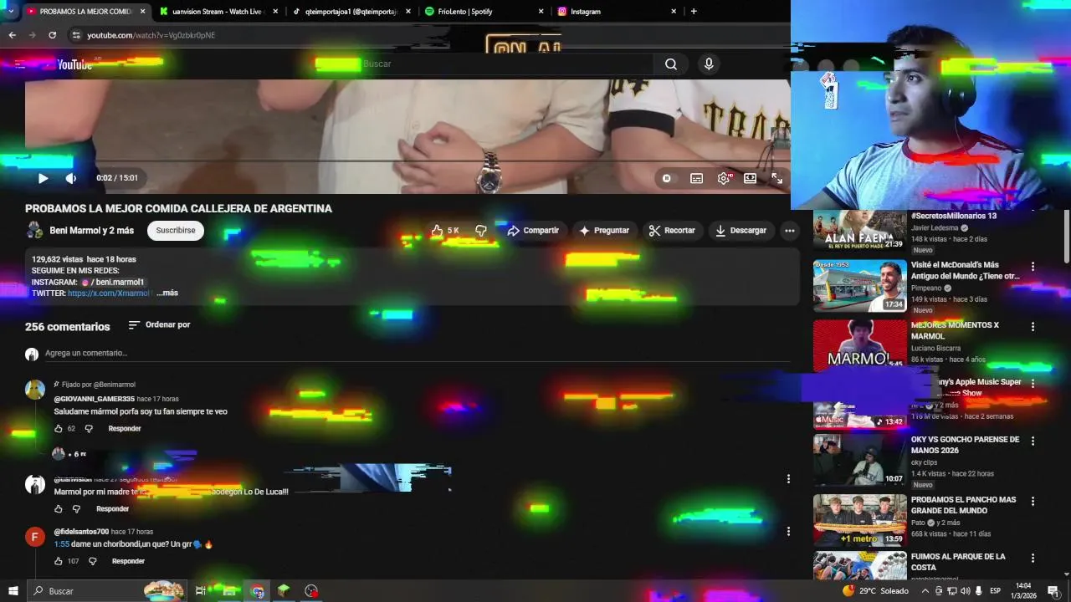This screenshot has height=602, width=1071.
Task: Open Chrome from the Windows taskbar
Action: click(258, 591)
